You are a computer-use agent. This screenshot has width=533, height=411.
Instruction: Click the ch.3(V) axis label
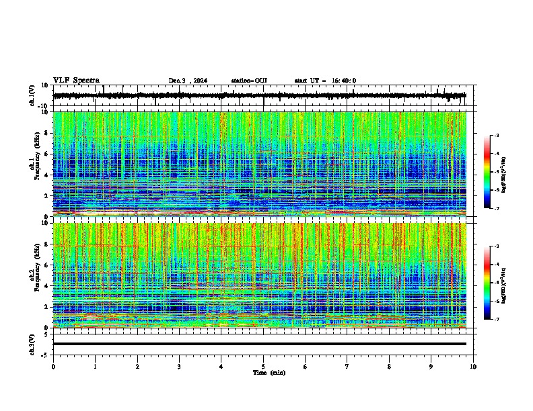[32, 345]
